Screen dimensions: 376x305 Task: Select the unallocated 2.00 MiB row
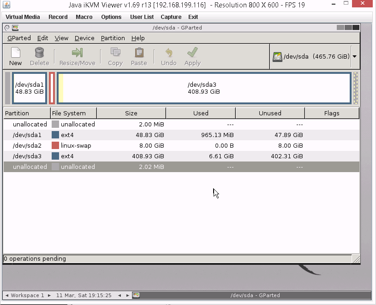[x=181, y=125]
